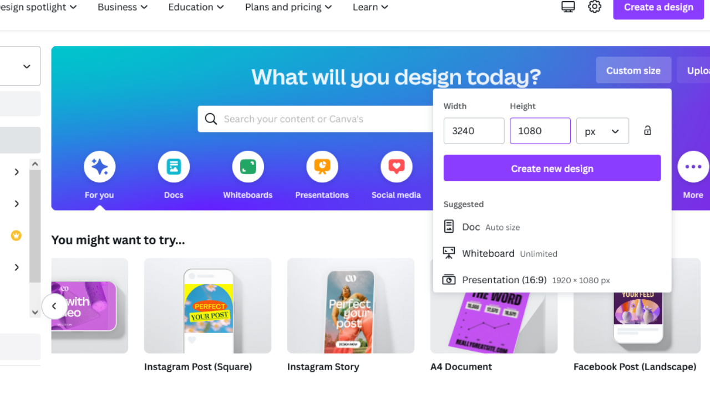This screenshot has width=710, height=399.
Task: Open the Social media category icon
Action: click(x=396, y=167)
